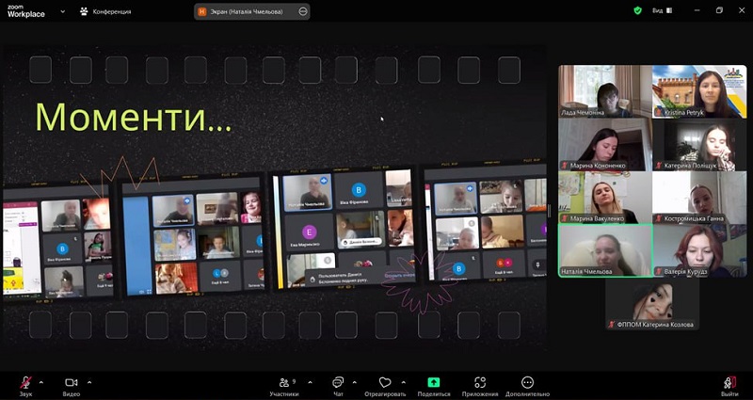Open the Дополнительно more options menu
The image size is (753, 400).
527,386
